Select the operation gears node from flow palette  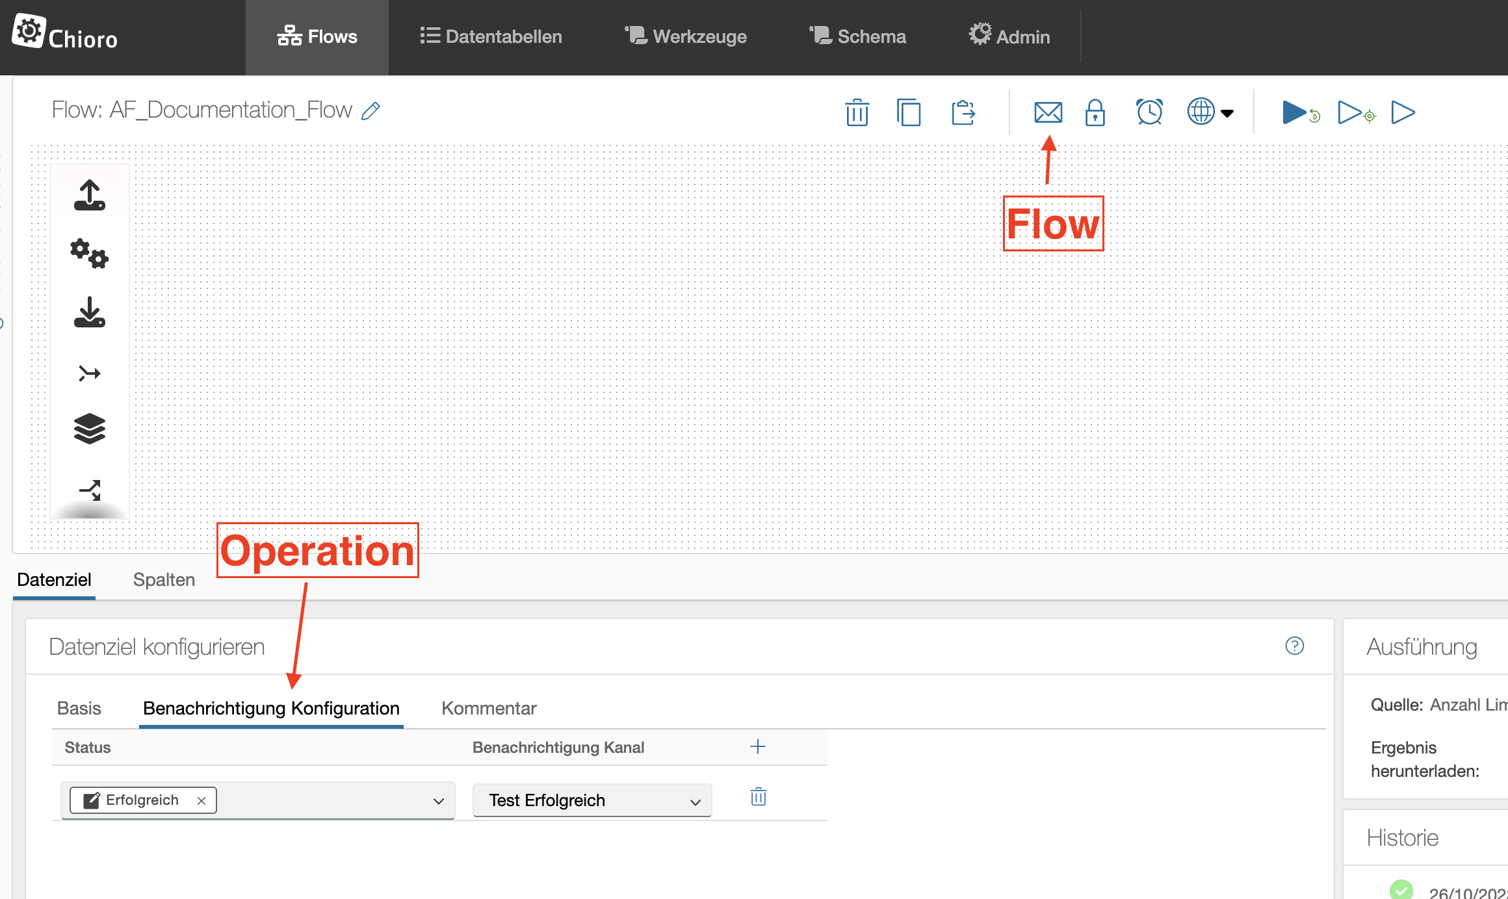click(x=89, y=254)
